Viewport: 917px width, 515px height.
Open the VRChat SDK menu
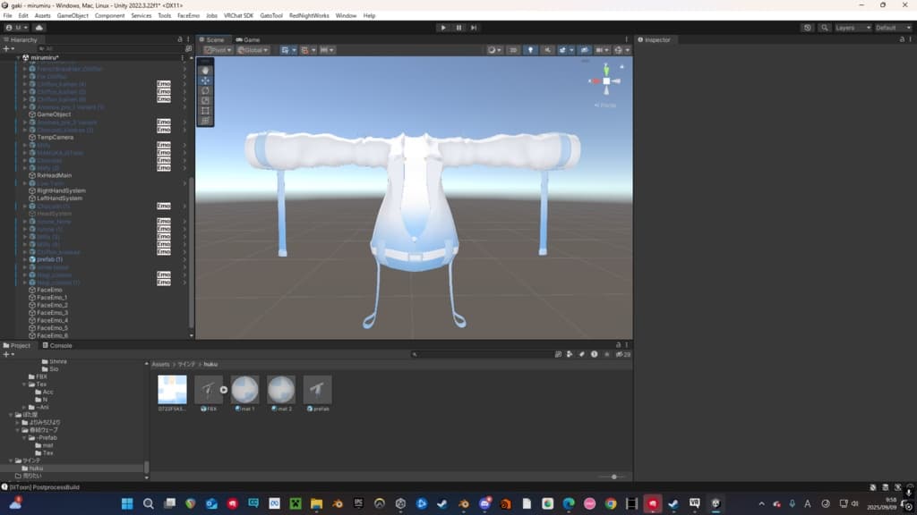[238, 15]
